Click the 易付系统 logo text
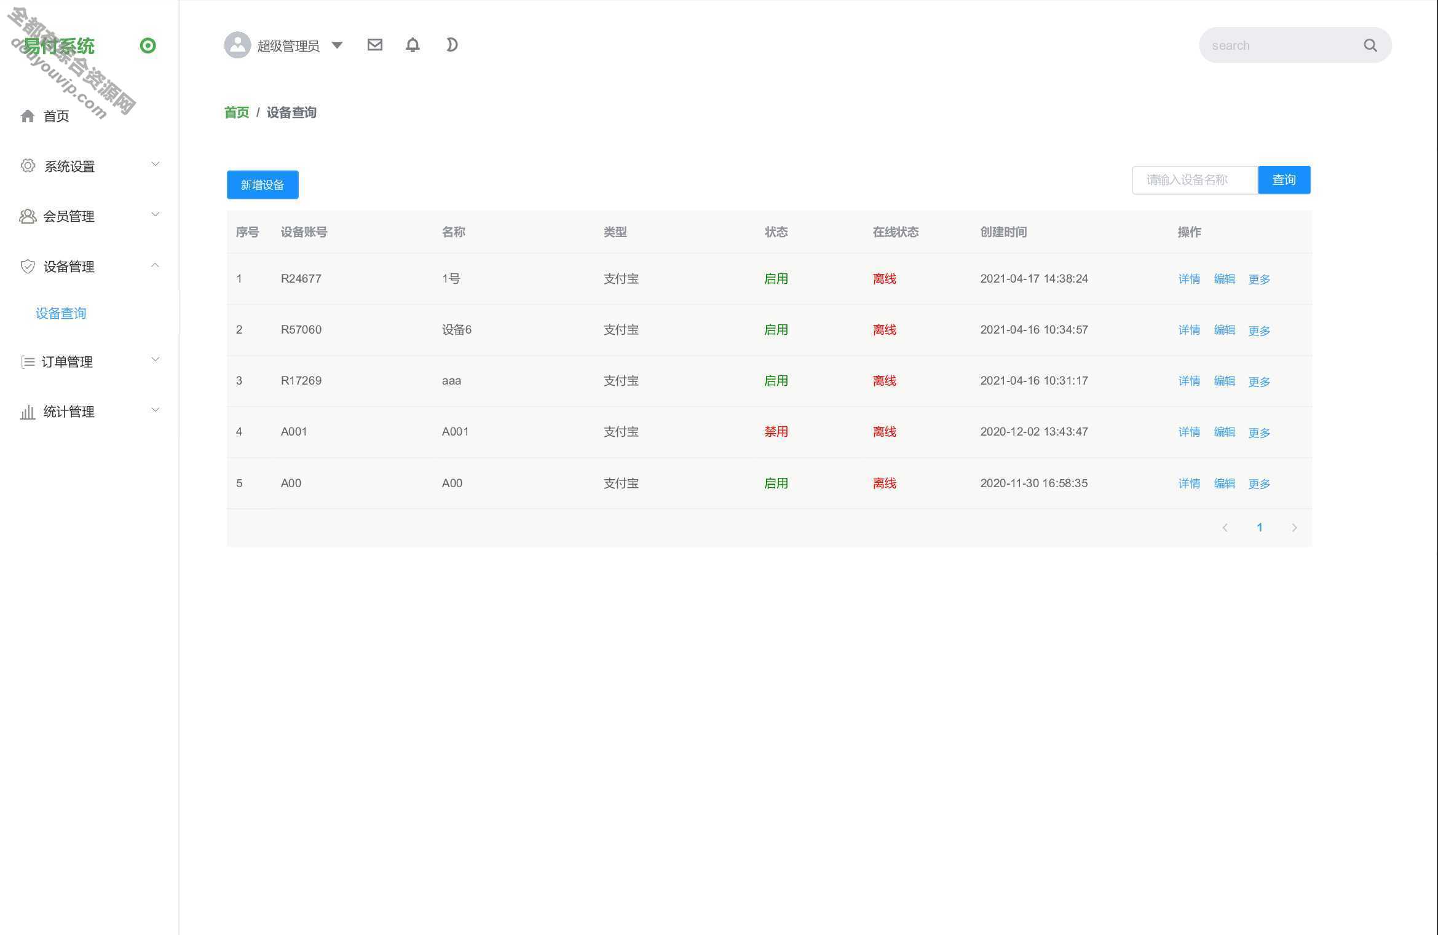Image resolution: width=1438 pixels, height=935 pixels. [x=59, y=46]
